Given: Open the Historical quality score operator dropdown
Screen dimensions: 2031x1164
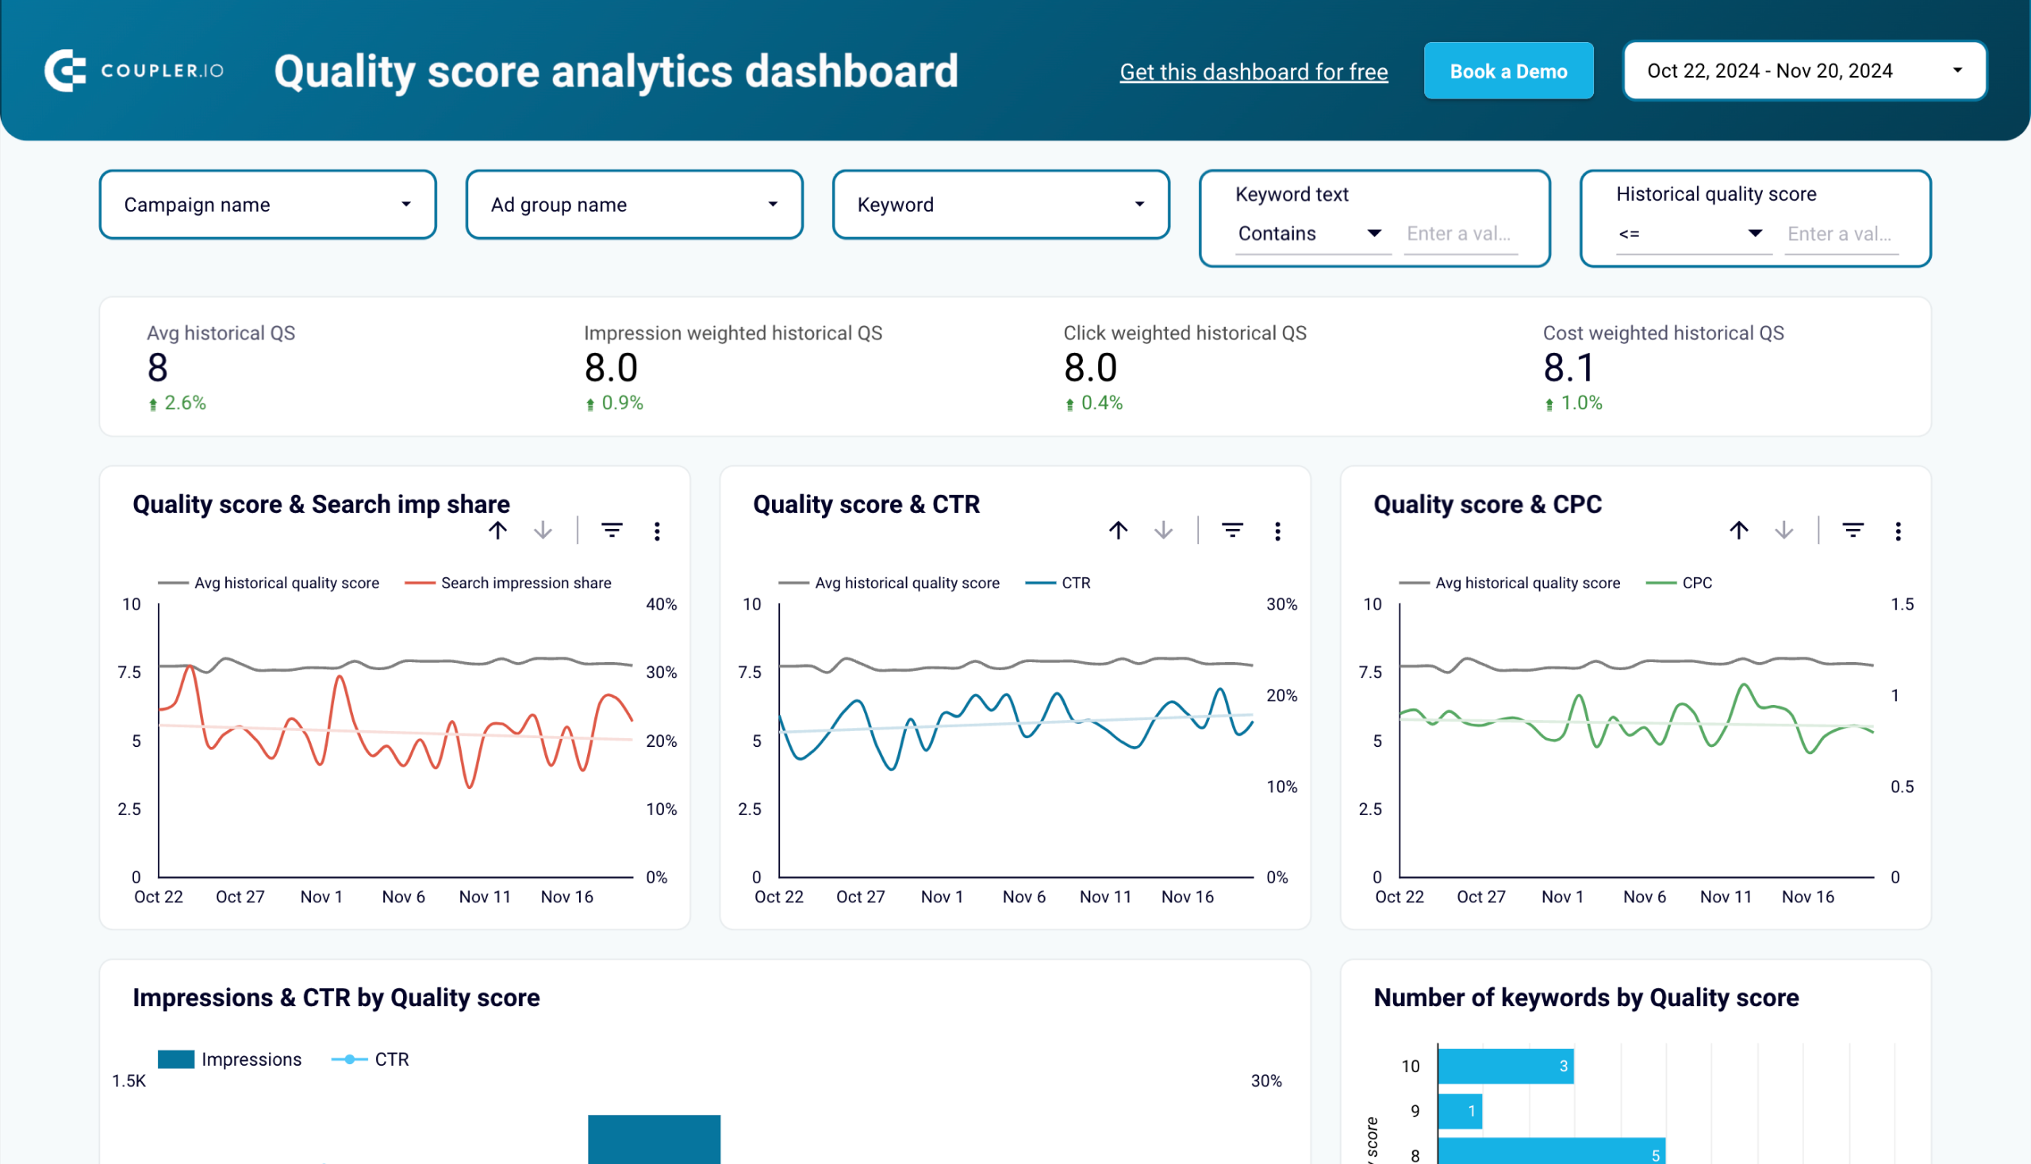Looking at the screenshot, I should pos(1685,233).
